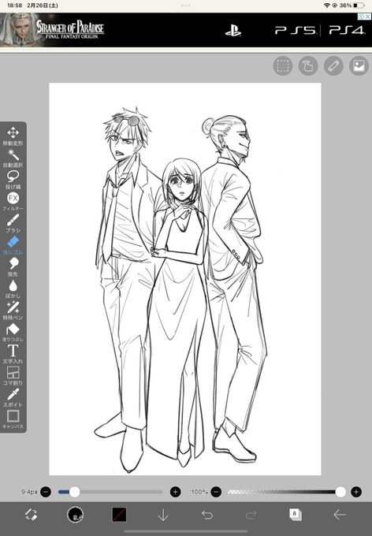Open the layers panel showing 8
Screen dimensions: 372x536
295,515
